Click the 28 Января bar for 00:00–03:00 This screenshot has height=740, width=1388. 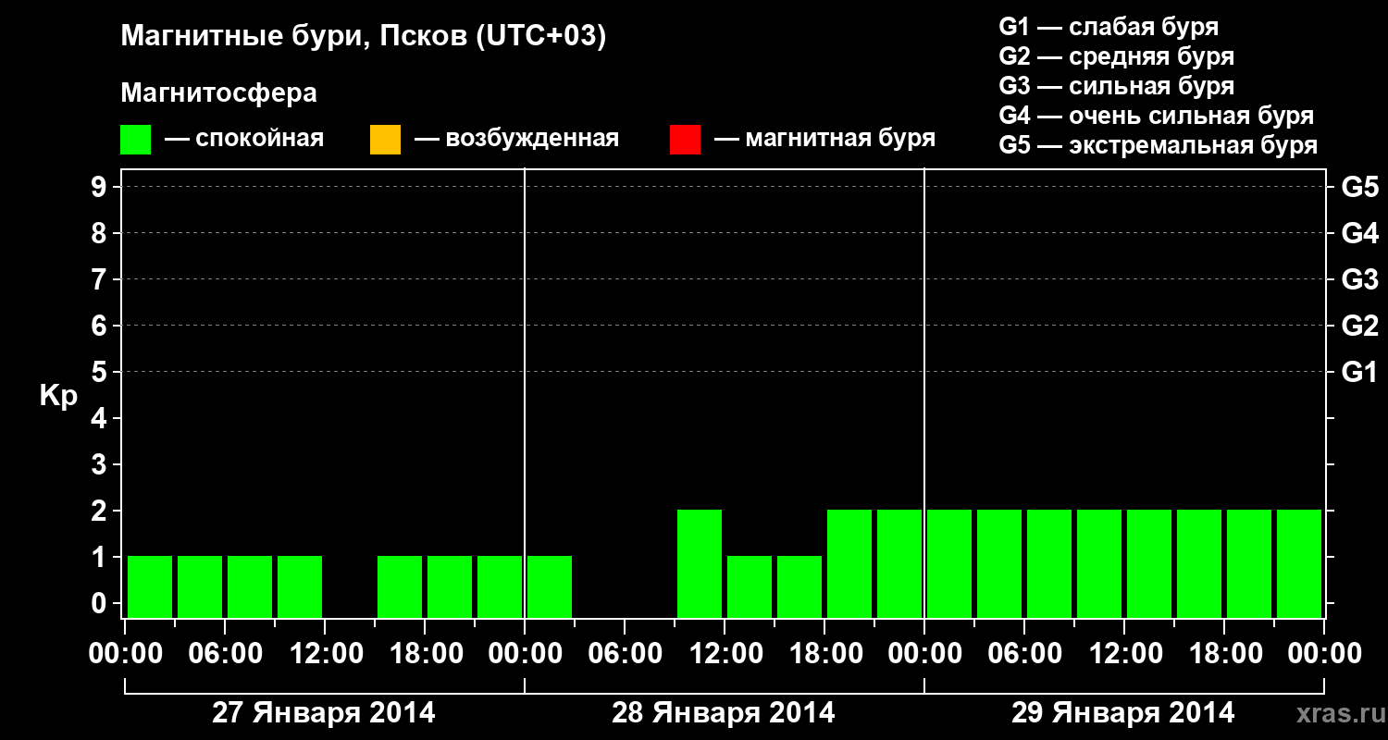pyautogui.click(x=550, y=586)
